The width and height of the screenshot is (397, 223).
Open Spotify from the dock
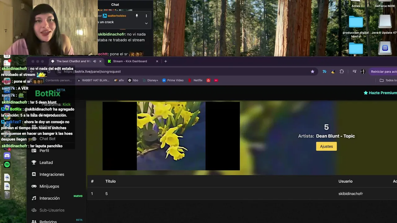pos(7,165)
